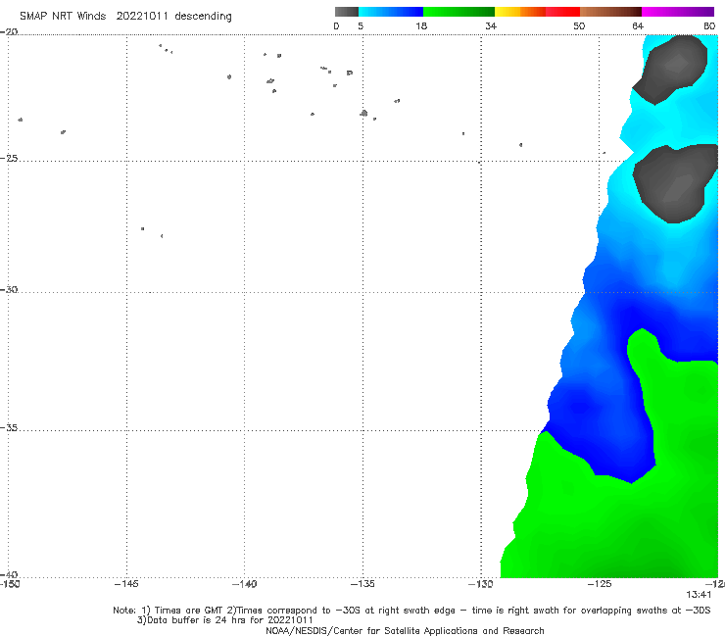
Task: Click the NOAA/NESDIS credit line
Action: point(405,630)
